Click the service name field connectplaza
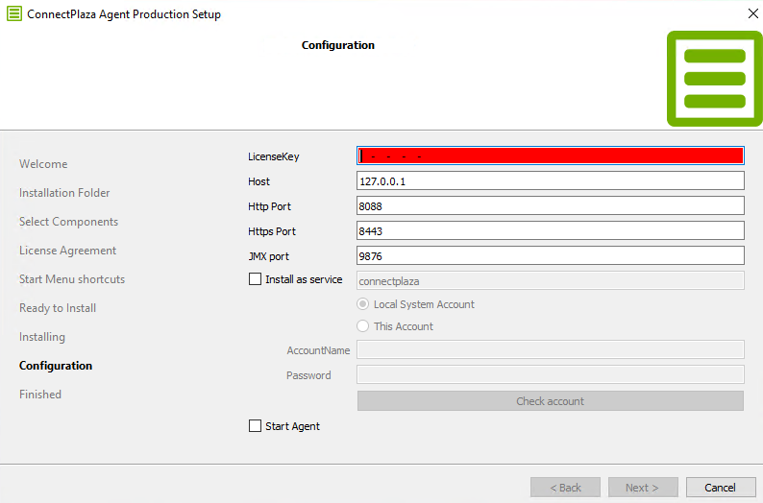This screenshot has height=503, width=763. point(551,280)
